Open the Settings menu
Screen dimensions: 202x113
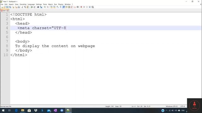[x=39, y=4]
